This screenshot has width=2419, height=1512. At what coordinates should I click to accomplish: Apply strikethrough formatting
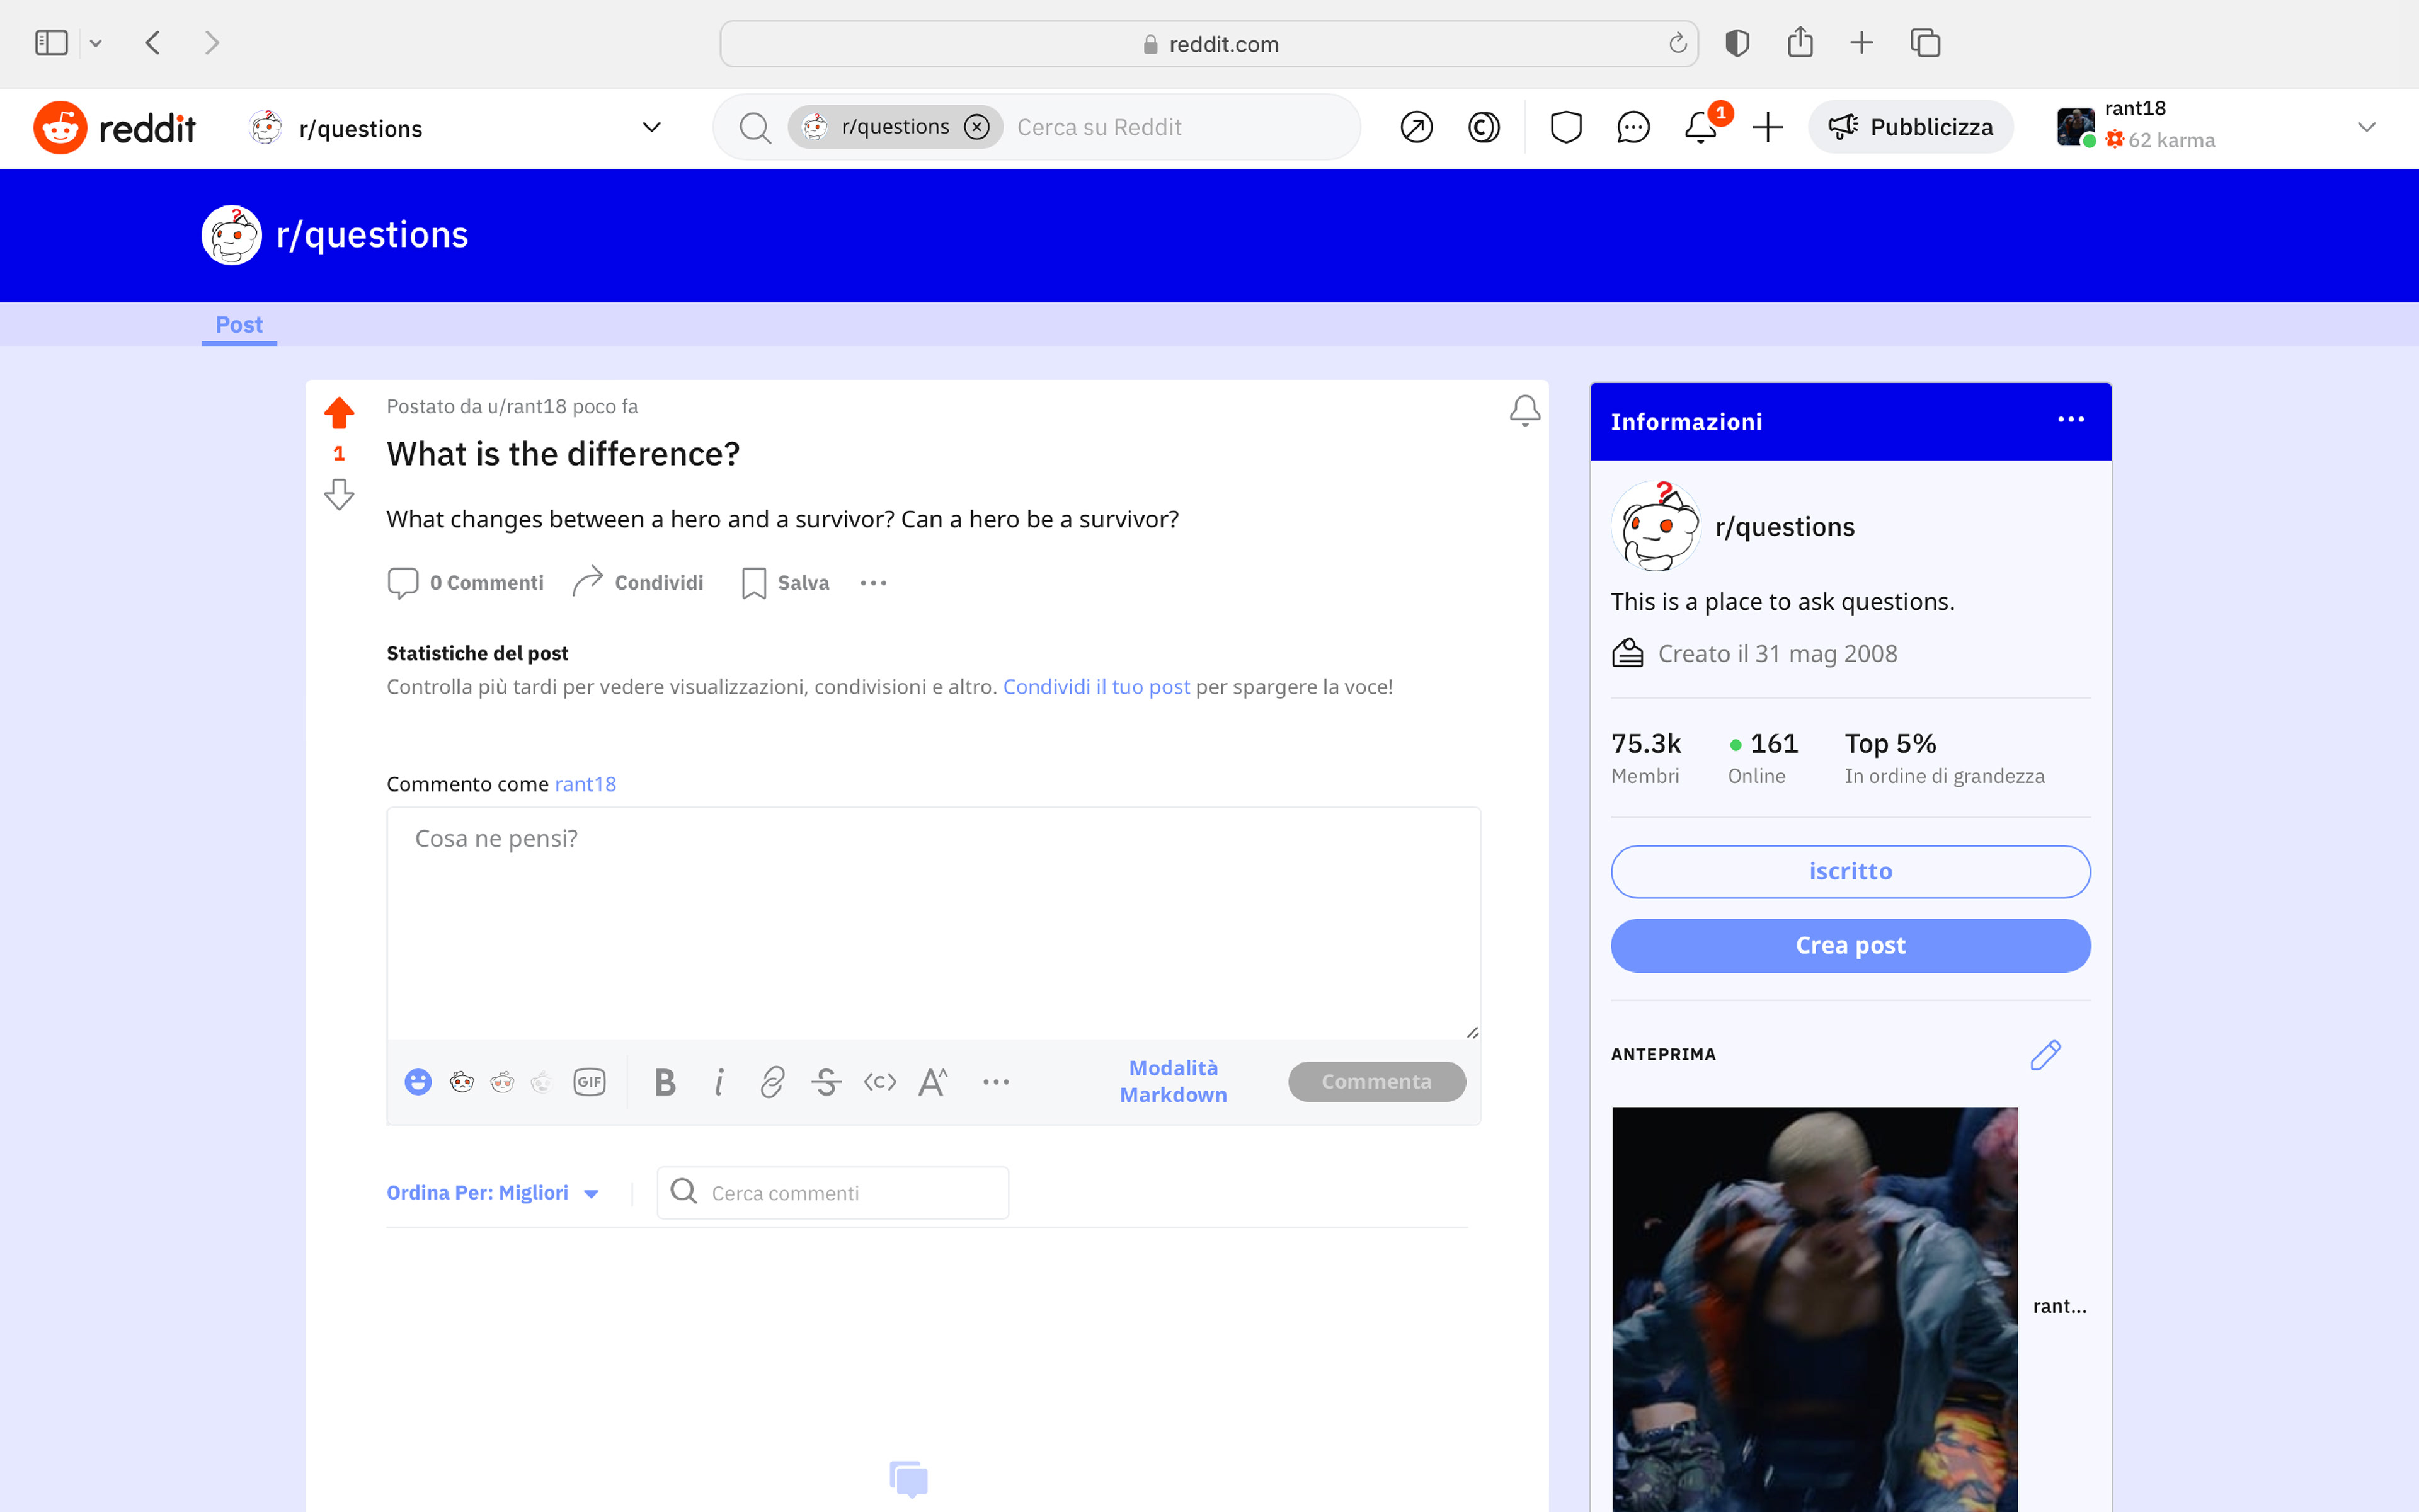pos(826,1082)
